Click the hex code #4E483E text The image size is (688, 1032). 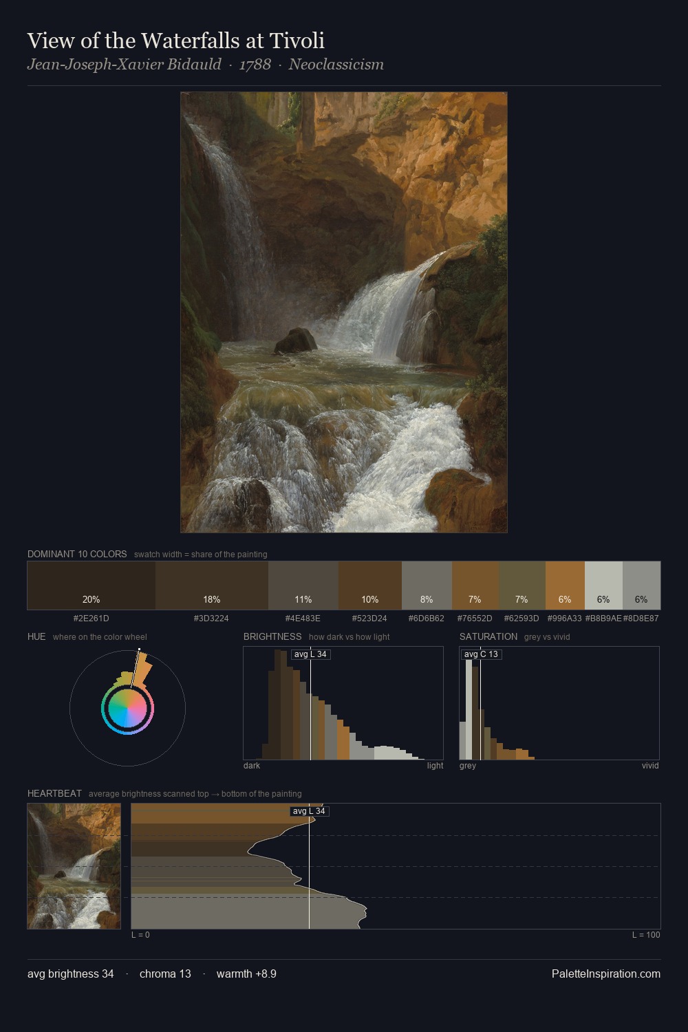(x=303, y=619)
